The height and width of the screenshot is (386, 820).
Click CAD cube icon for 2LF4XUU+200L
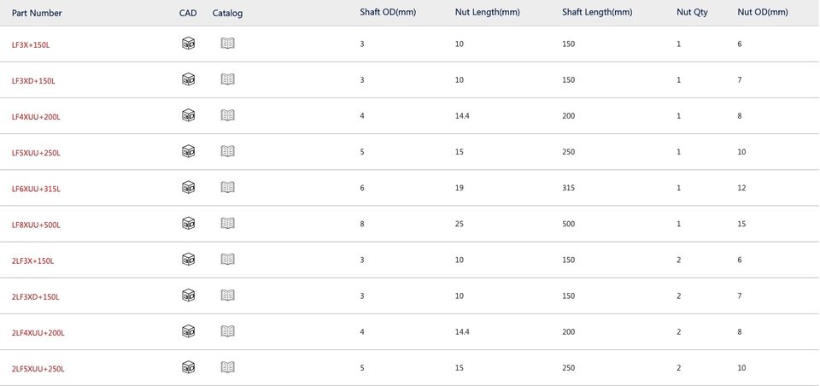click(x=188, y=331)
